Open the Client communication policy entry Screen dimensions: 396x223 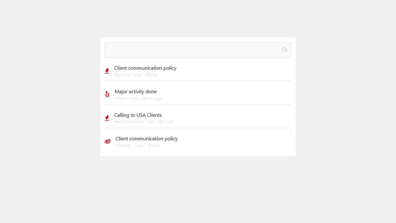pyautogui.click(x=145, y=68)
